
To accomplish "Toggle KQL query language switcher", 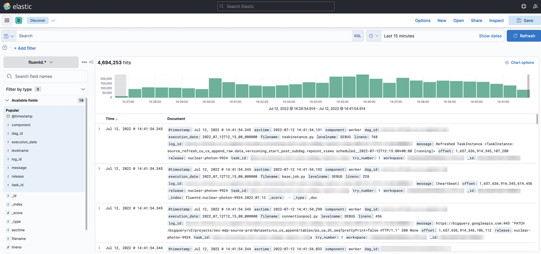I will coord(358,36).
